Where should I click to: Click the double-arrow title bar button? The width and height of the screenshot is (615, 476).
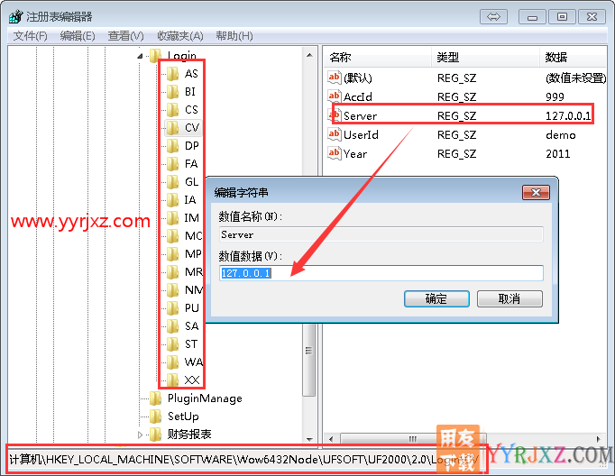[493, 17]
